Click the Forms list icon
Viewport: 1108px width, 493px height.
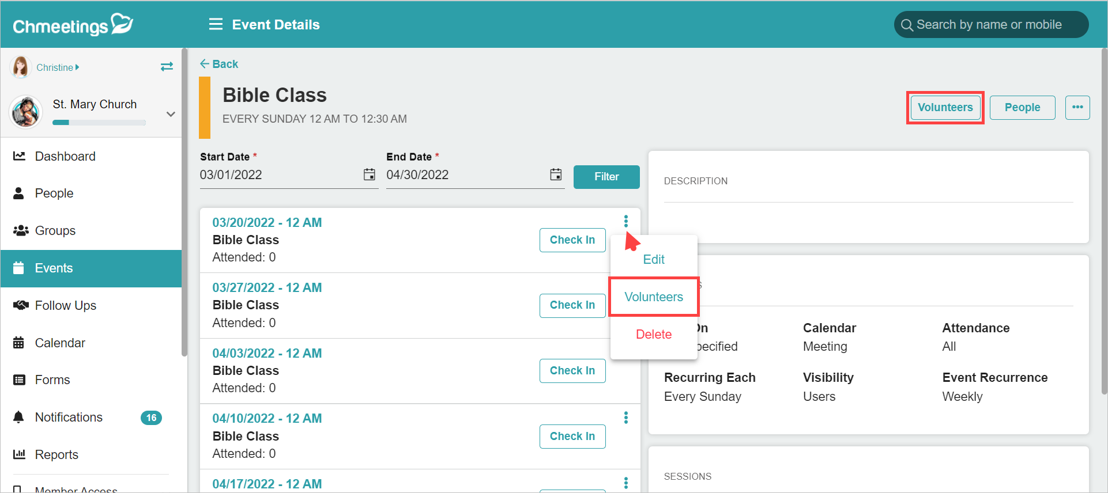20,380
